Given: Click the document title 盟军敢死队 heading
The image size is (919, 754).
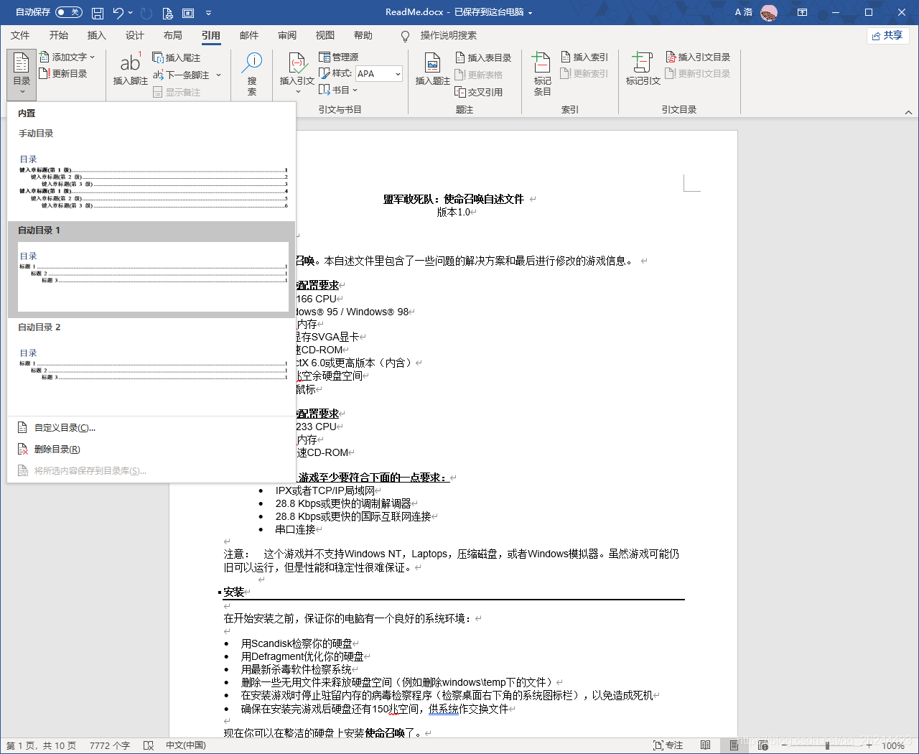Looking at the screenshot, I should point(453,199).
